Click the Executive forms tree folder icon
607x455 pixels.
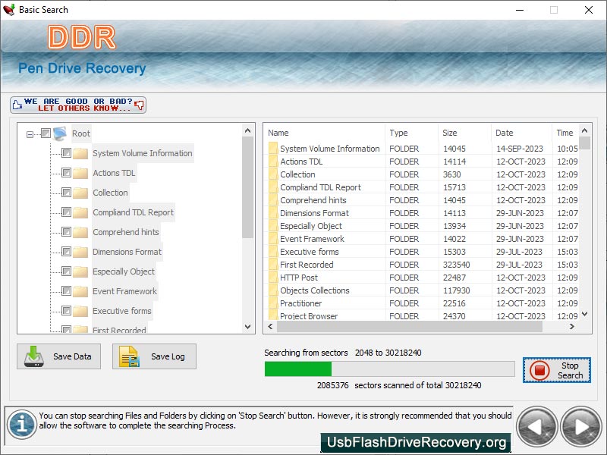[x=80, y=311]
